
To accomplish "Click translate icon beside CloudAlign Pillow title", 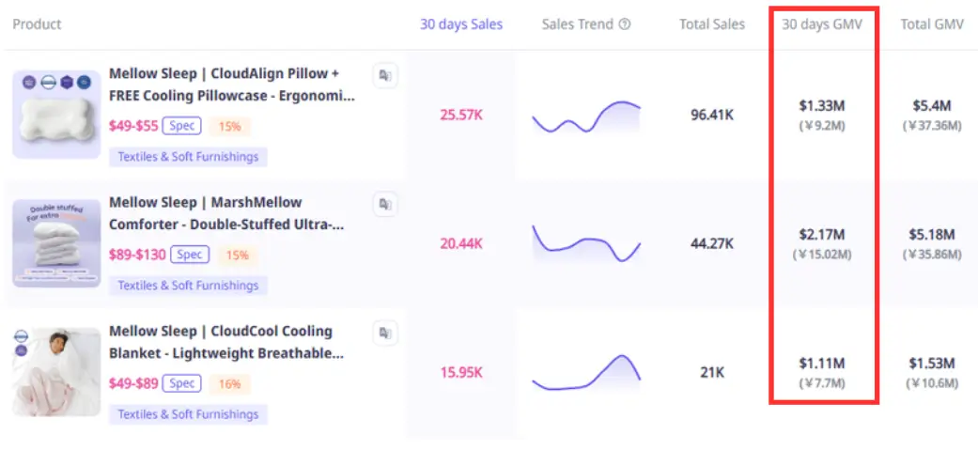I will click(384, 75).
